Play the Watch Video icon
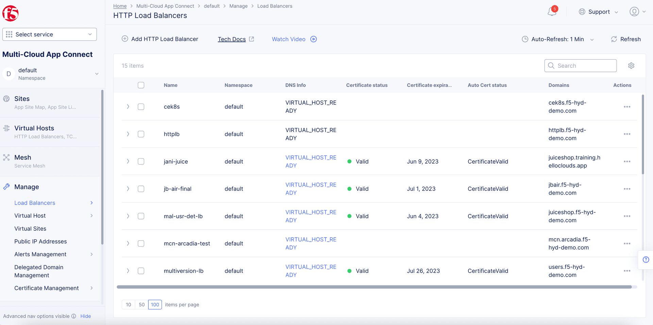 click(314, 39)
